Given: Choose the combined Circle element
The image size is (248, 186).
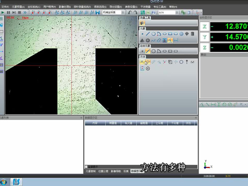Looking at the screenshot, I should pos(153,51).
